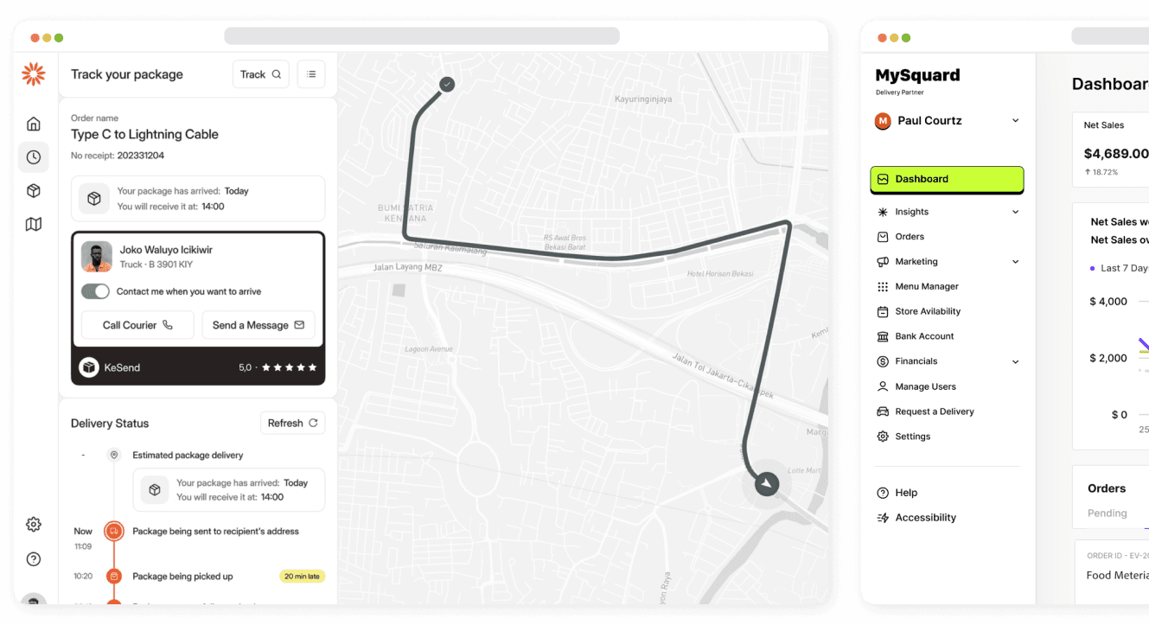This screenshot has height=625, width=1149.
Task: Click the Store Avilability calendar icon
Action: pos(883,312)
